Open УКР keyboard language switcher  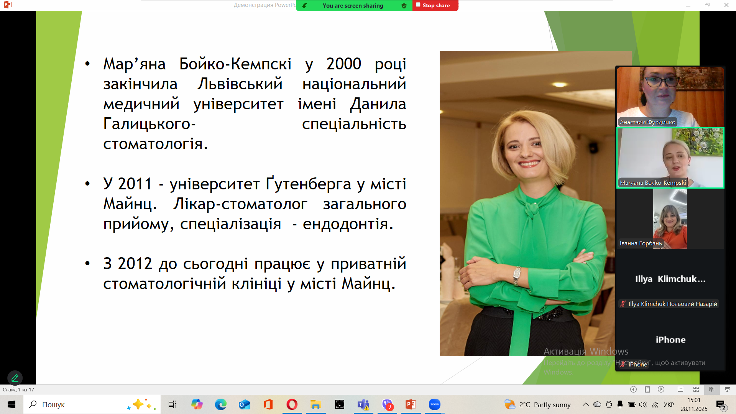click(669, 404)
